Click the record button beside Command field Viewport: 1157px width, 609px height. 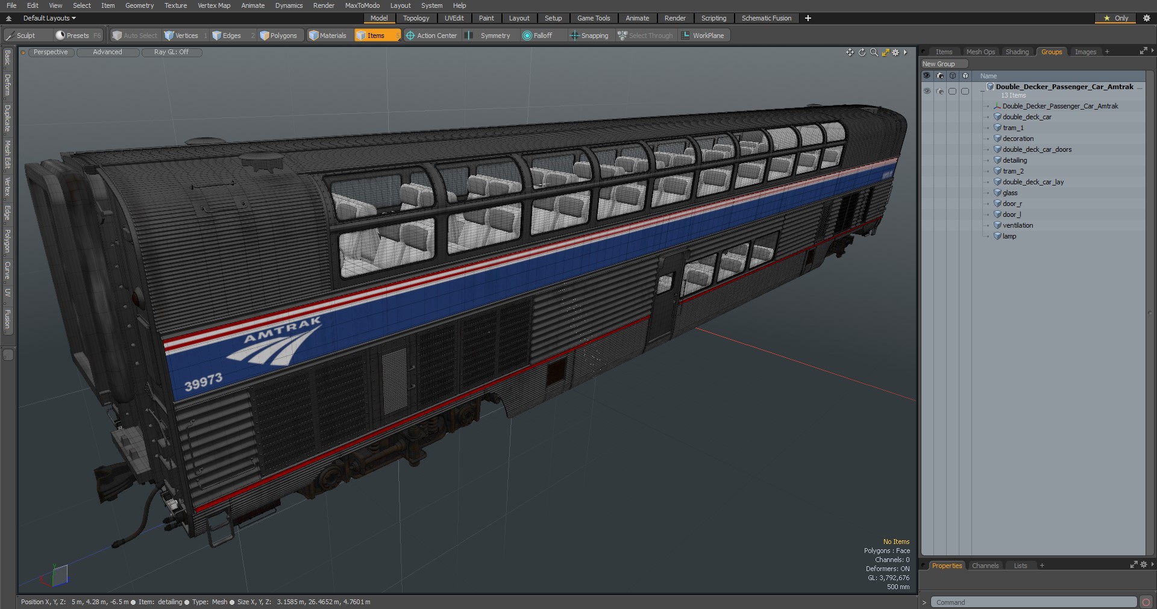[x=1146, y=602]
